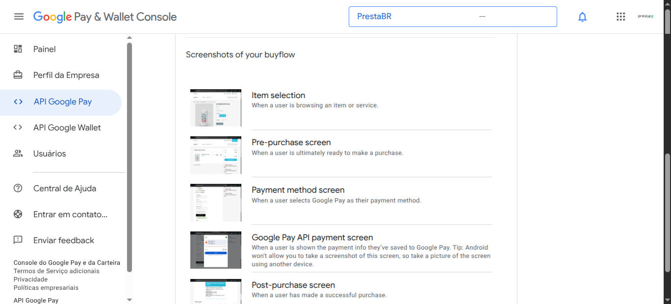This screenshot has height=304, width=671.
Task: Open the Termos de Serviço adicionais link
Action: click(57, 271)
